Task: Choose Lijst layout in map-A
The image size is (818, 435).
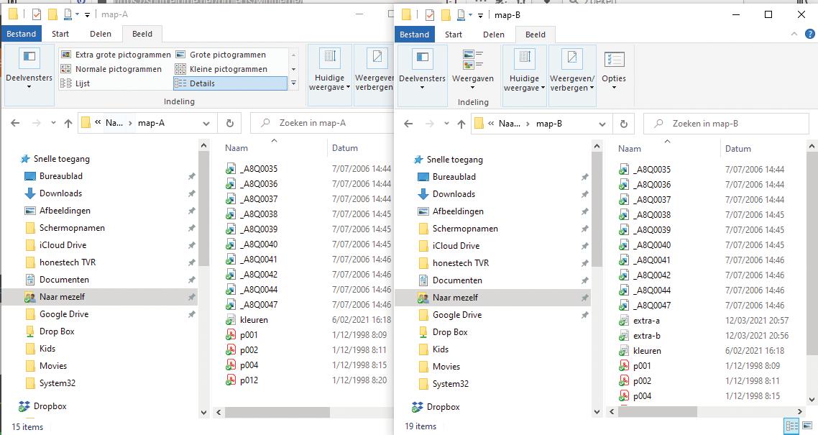Action: click(75, 83)
